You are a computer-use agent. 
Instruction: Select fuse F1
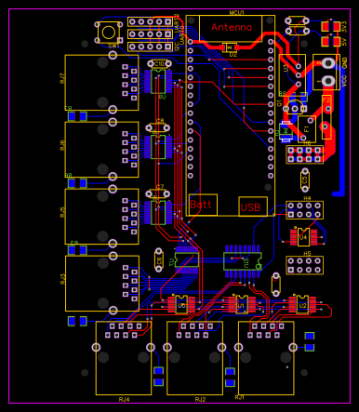tap(307, 128)
